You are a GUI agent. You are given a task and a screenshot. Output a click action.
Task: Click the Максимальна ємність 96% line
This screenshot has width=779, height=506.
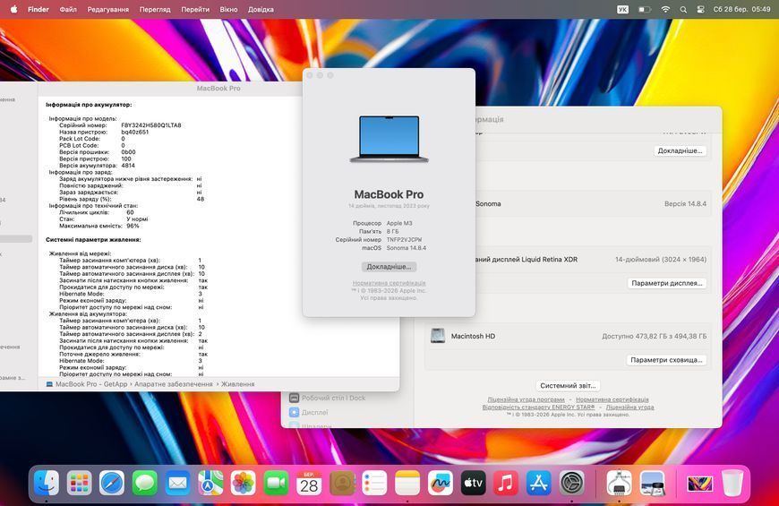click(x=98, y=226)
